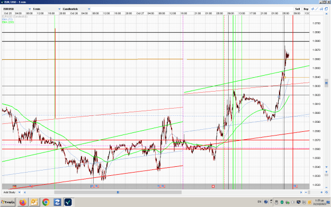Click the price axis scroll-up arrow
The height and width of the screenshot is (207, 331).
coord(326,14)
